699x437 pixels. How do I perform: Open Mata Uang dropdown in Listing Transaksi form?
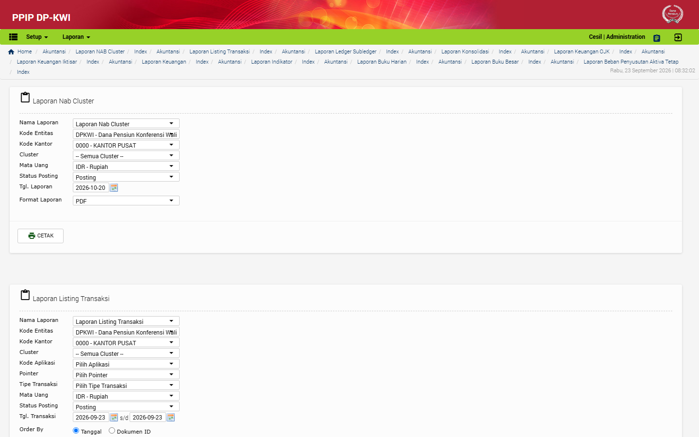[x=126, y=396]
